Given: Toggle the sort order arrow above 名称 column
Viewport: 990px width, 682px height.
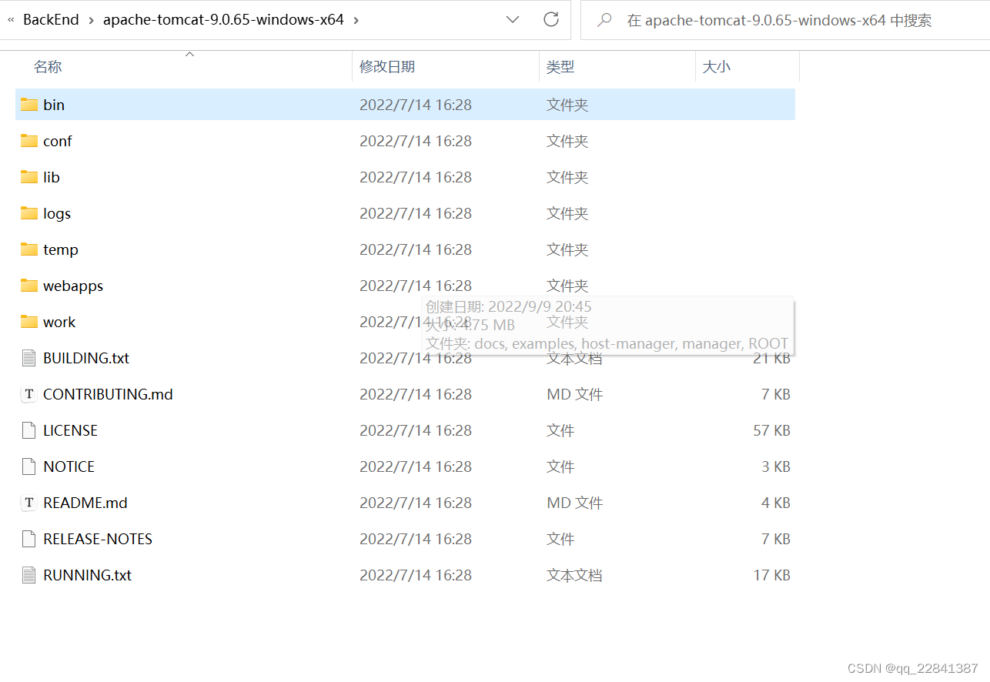Looking at the screenshot, I should click(189, 54).
